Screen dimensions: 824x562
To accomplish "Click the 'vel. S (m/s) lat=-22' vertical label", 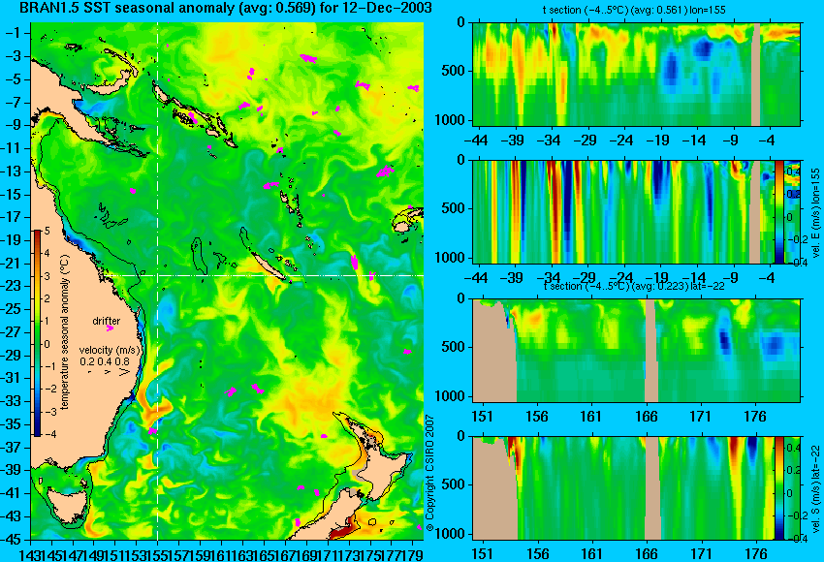I will [x=815, y=488].
